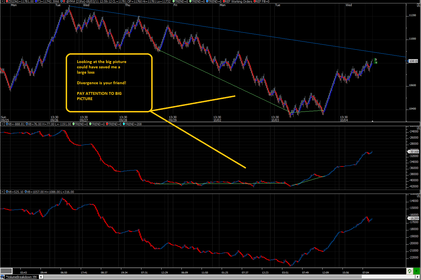
Task: Click the first green TREND=0 dot in top pane
Action: click(174, 1)
